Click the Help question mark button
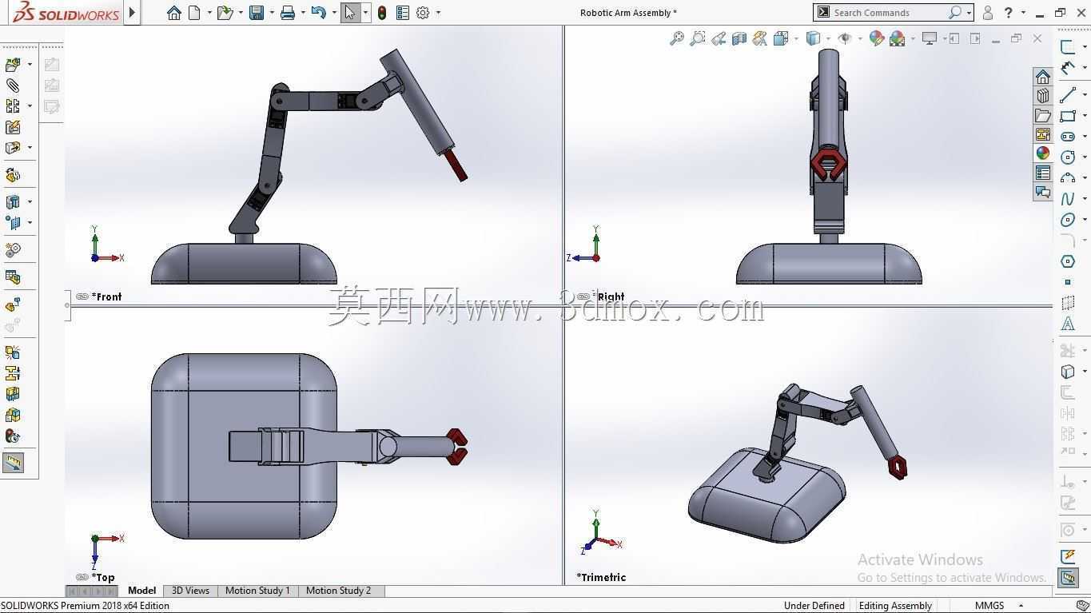This screenshot has width=1091, height=613. pos(1009,13)
